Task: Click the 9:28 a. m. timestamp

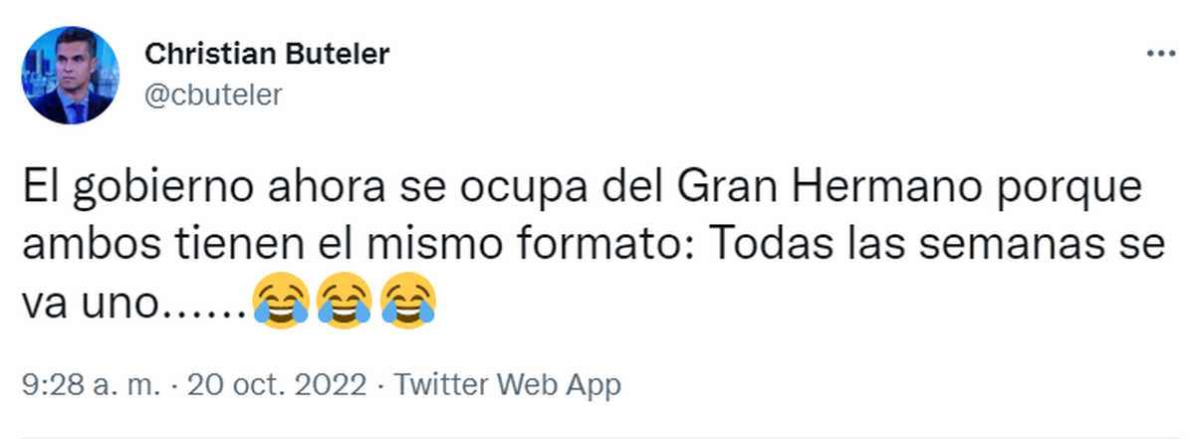Action: click(91, 385)
